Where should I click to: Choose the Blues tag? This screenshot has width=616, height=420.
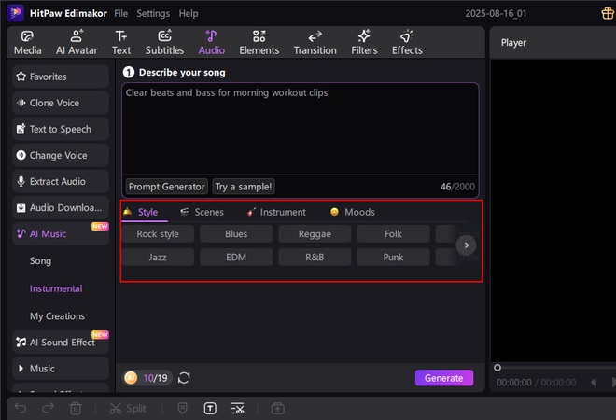point(236,234)
